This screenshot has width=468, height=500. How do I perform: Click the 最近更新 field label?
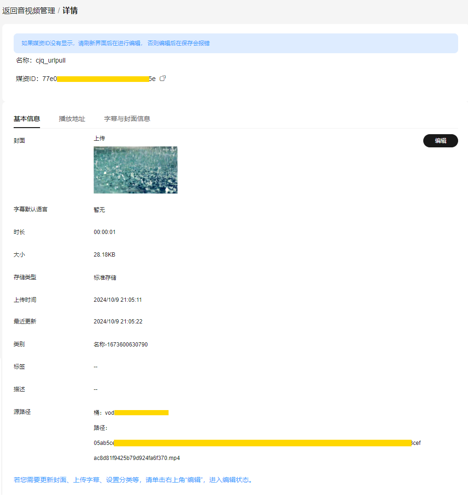point(25,322)
